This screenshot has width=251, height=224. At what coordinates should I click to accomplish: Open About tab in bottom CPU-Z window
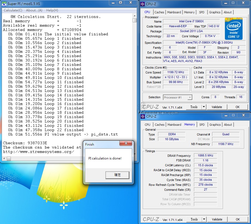(228, 124)
